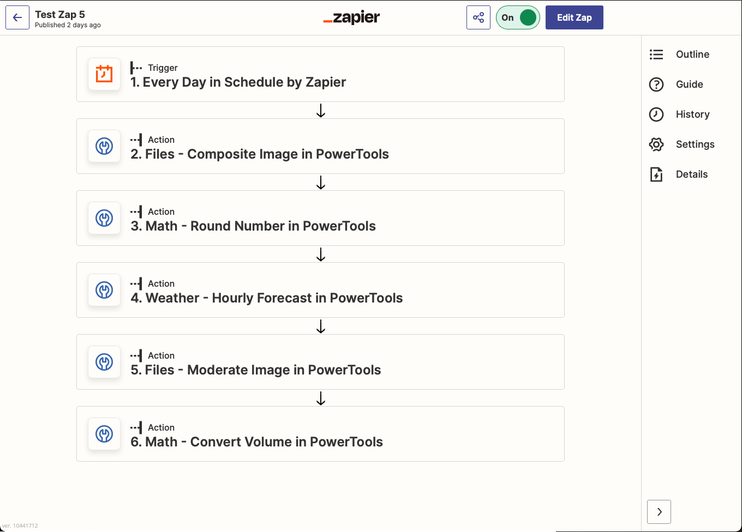Click the Outline list icon in sidebar
The image size is (742, 532).
(656, 54)
